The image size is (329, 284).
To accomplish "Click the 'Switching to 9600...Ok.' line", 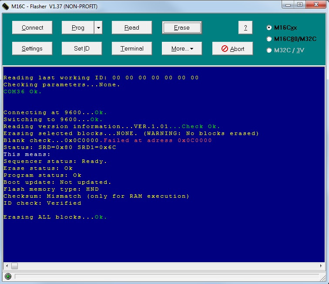I will pos(53,119).
